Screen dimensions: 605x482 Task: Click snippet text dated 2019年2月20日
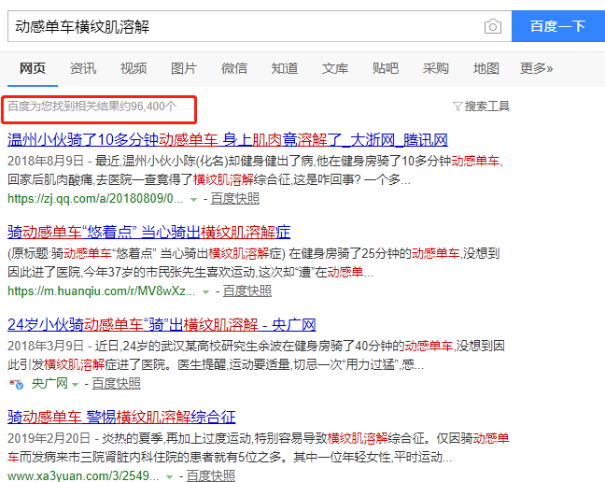[258, 447]
